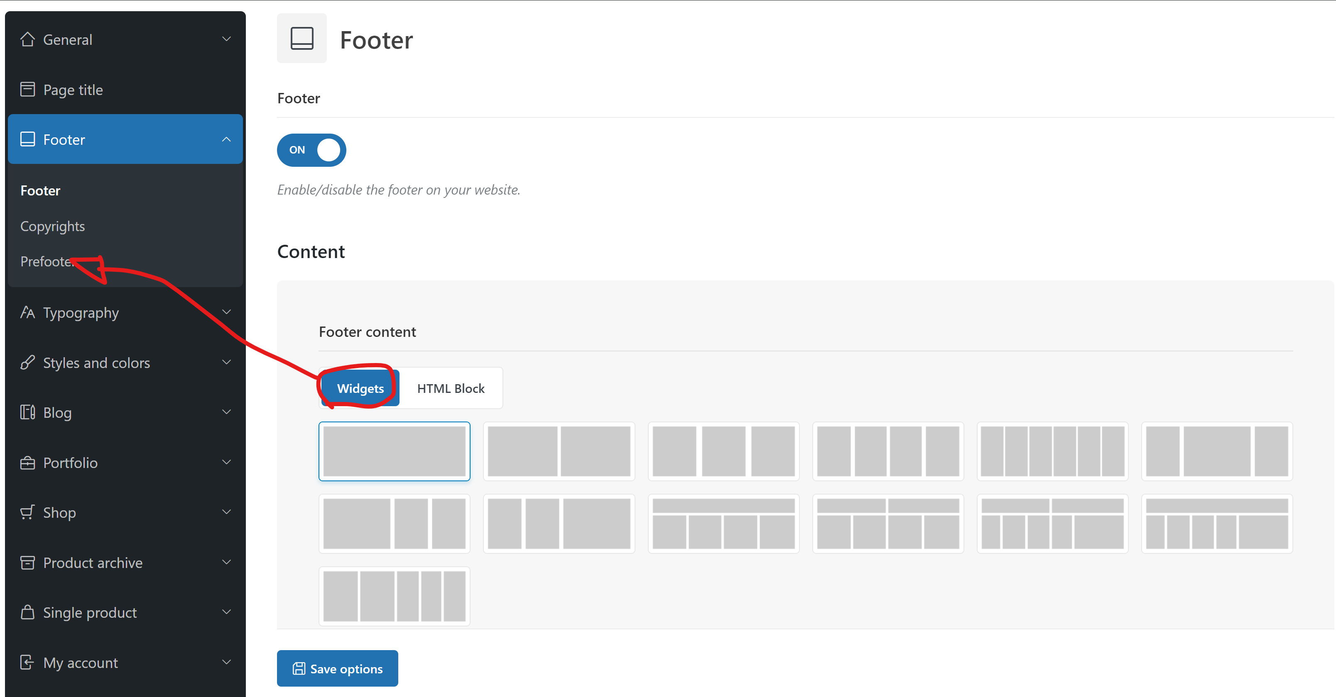Expand the Single product chevron
Screen dimensions: 1336x697
pos(227,612)
